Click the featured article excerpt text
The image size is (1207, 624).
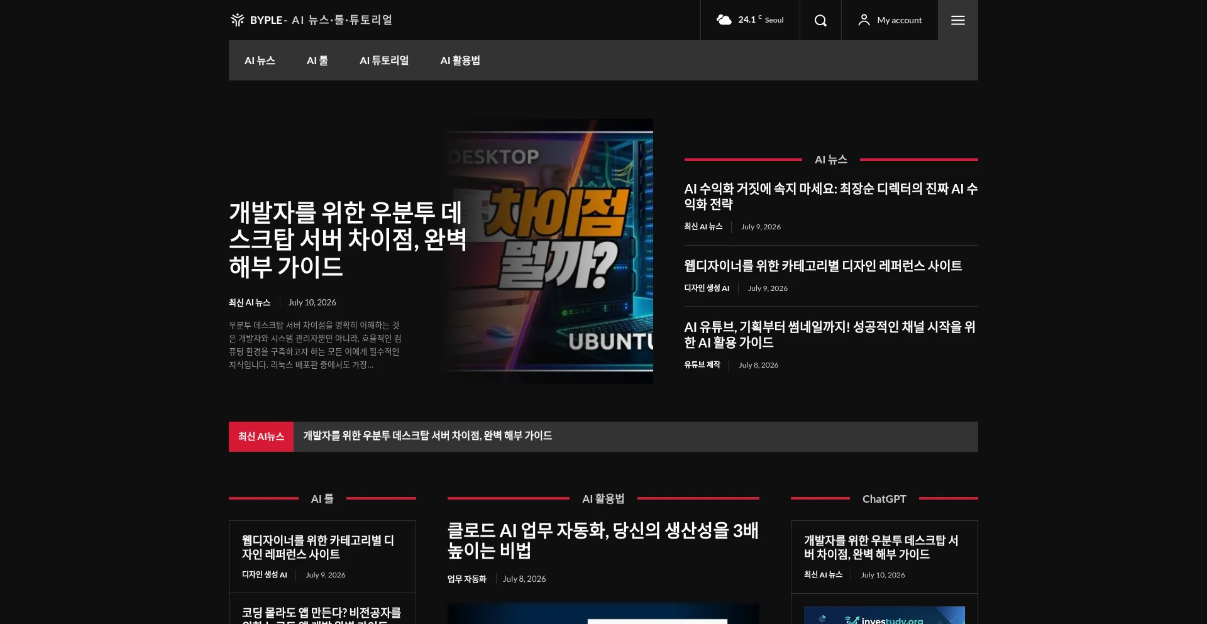[x=315, y=345]
